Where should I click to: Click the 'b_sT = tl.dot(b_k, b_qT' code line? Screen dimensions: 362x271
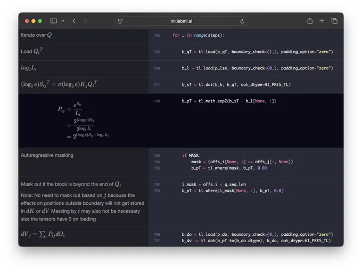(x=236, y=84)
